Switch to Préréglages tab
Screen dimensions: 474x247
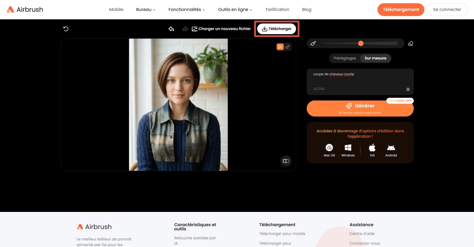click(x=345, y=58)
